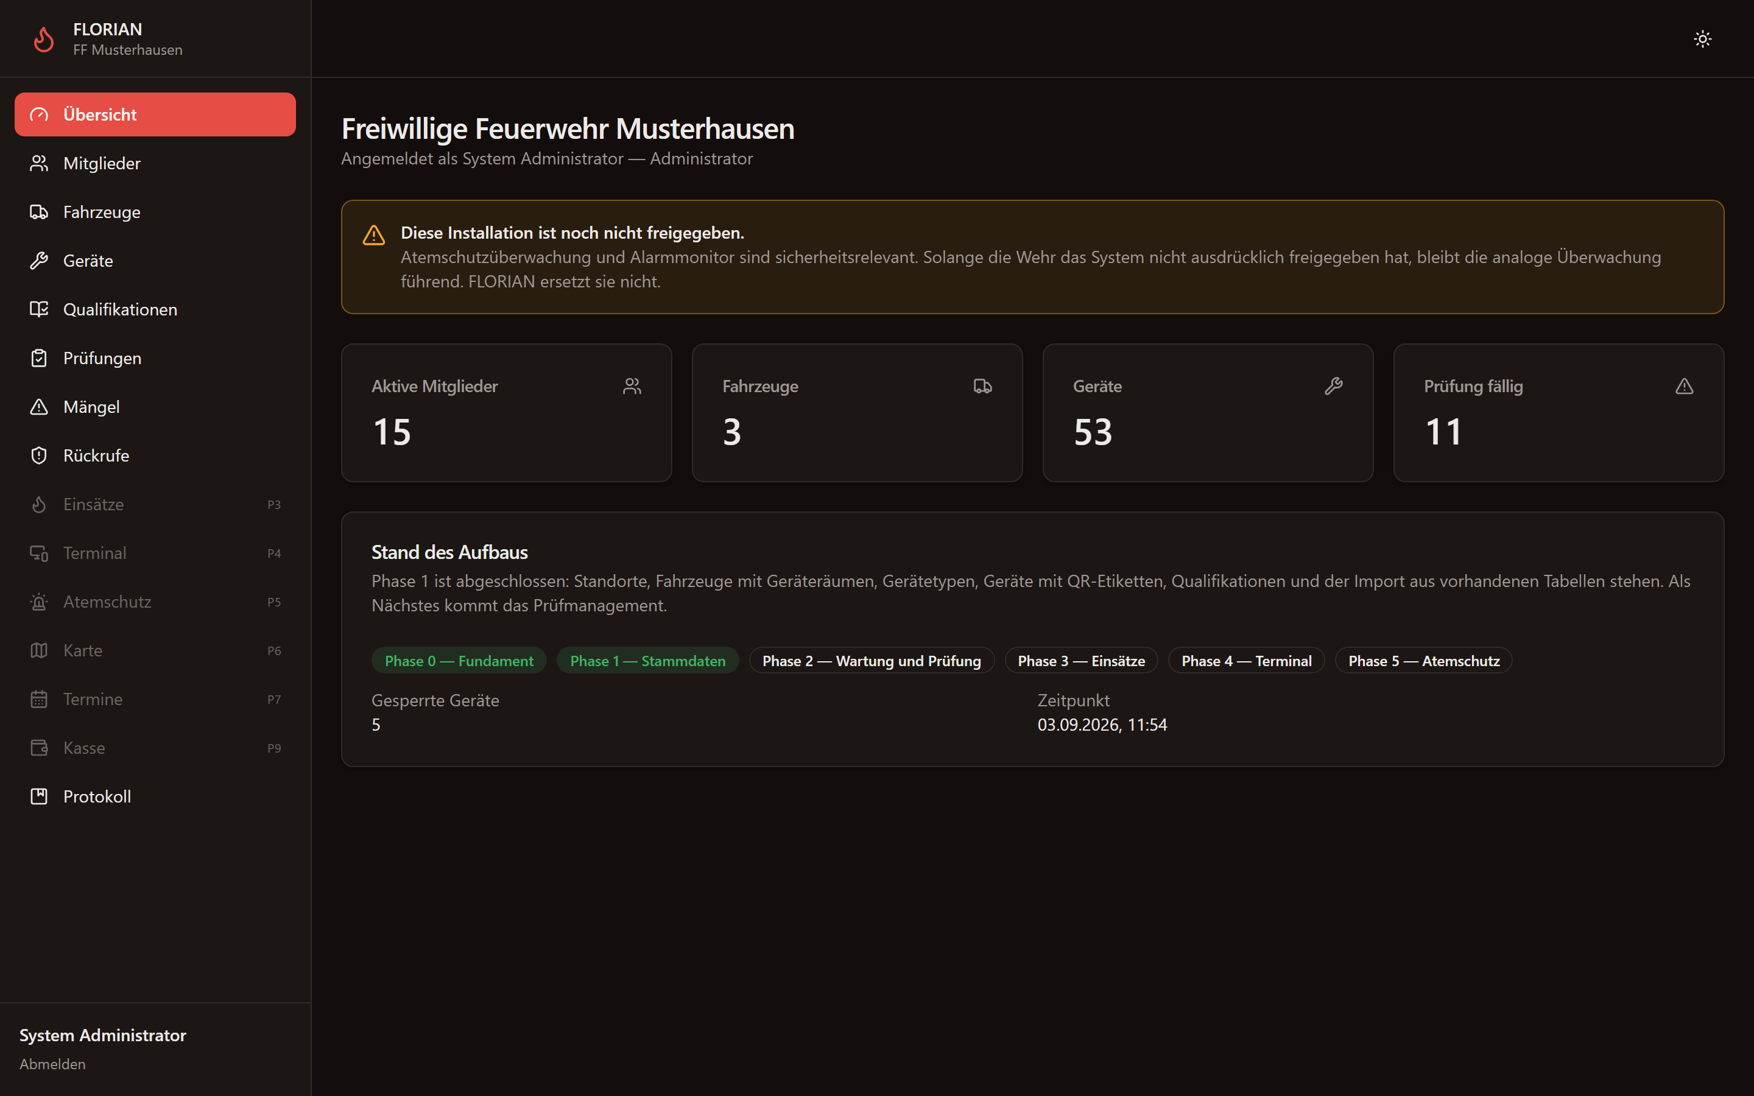
Task: Click the Mitglieder people icon in sidebar
Action: click(x=39, y=163)
